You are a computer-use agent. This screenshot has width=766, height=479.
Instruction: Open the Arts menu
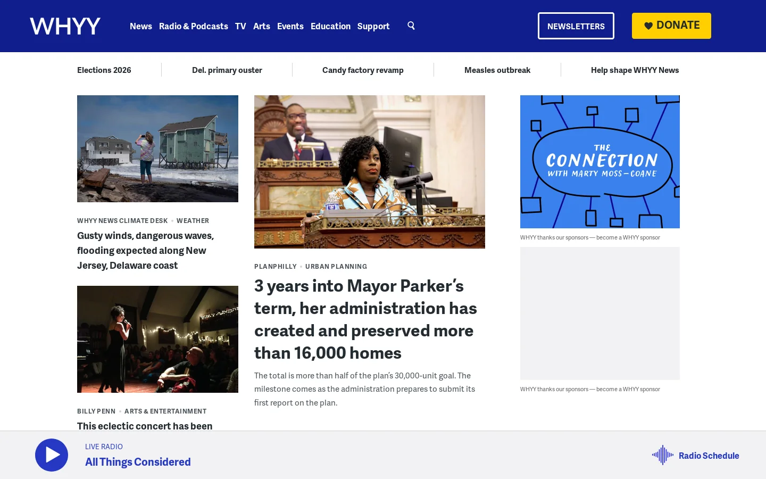point(262,26)
